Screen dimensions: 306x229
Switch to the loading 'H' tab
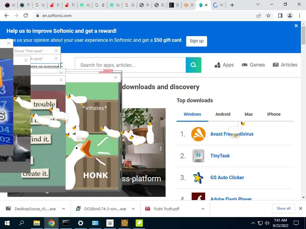tap(218, 5)
